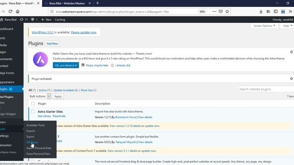The width and height of the screenshot is (294, 165).
Task: Select Export from the Tools submenu
Action: pos(30,137)
